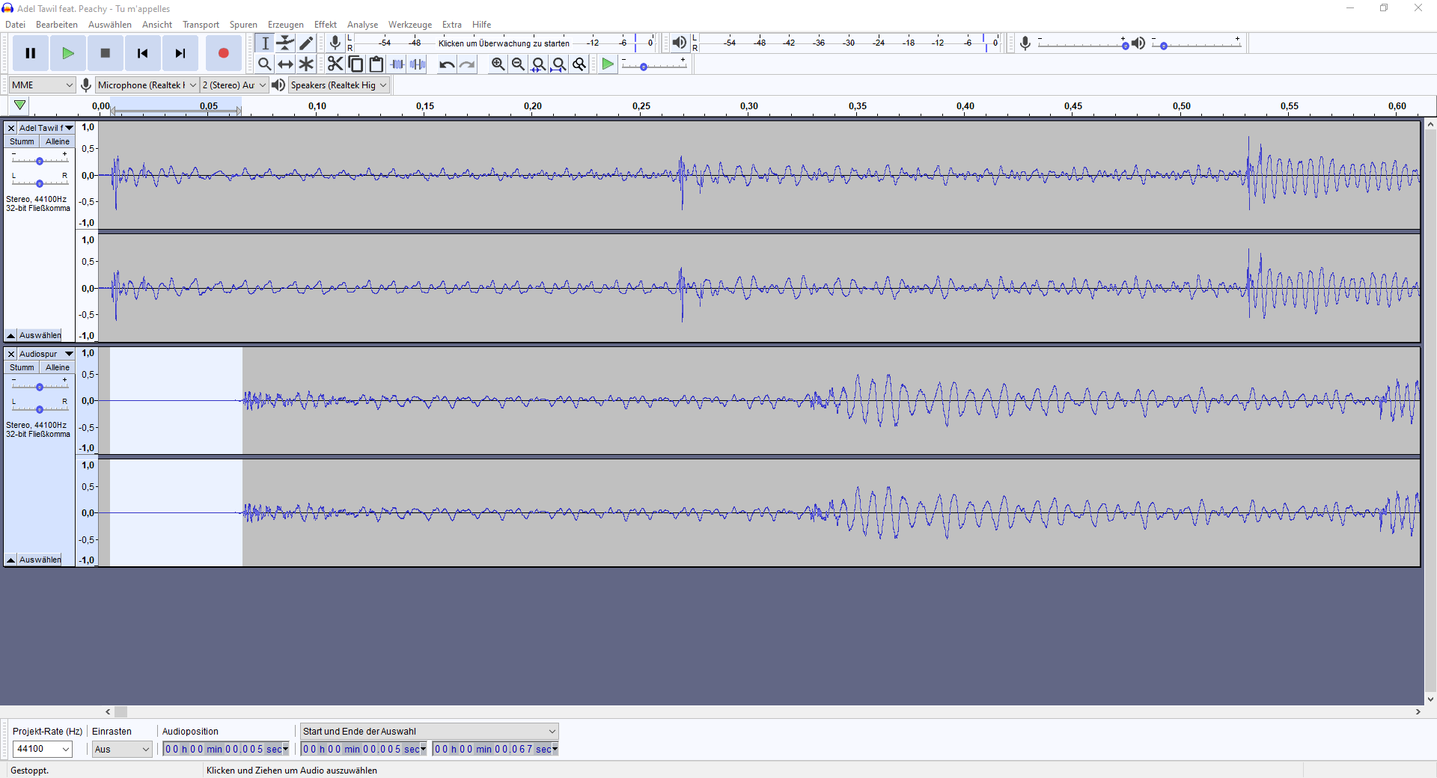Click the play-at-speed slider handle
1437x778 pixels.
[x=643, y=67]
